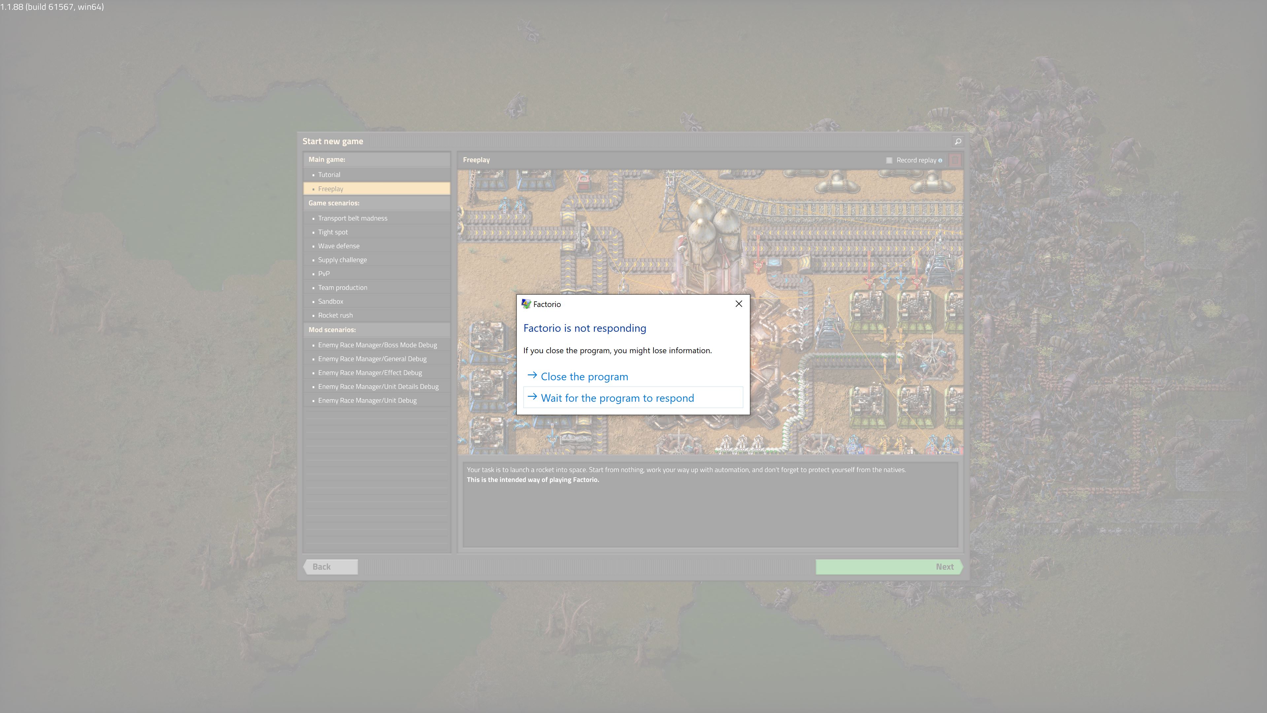
Task: Click the info icon next to Record replay
Action: (x=940, y=160)
